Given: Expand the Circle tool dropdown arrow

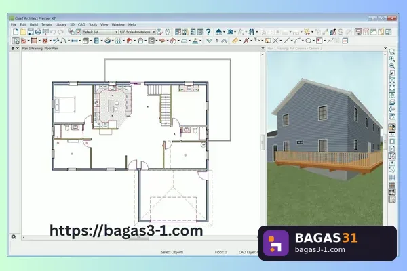Looking at the screenshot, I should (314, 41).
